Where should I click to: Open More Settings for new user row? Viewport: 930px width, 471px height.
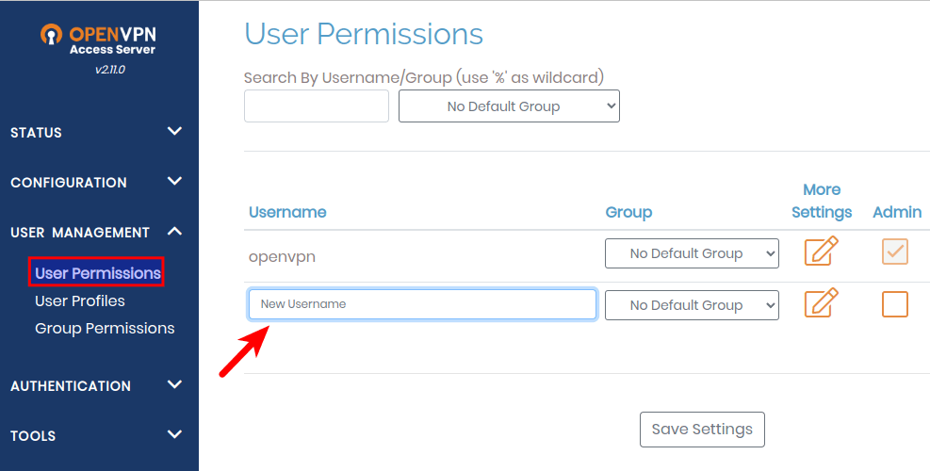tap(821, 303)
